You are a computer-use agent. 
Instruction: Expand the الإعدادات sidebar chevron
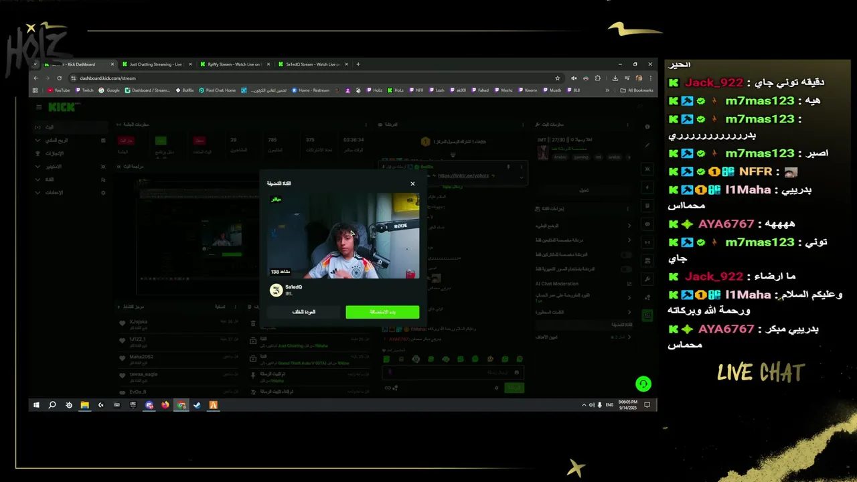point(37,193)
